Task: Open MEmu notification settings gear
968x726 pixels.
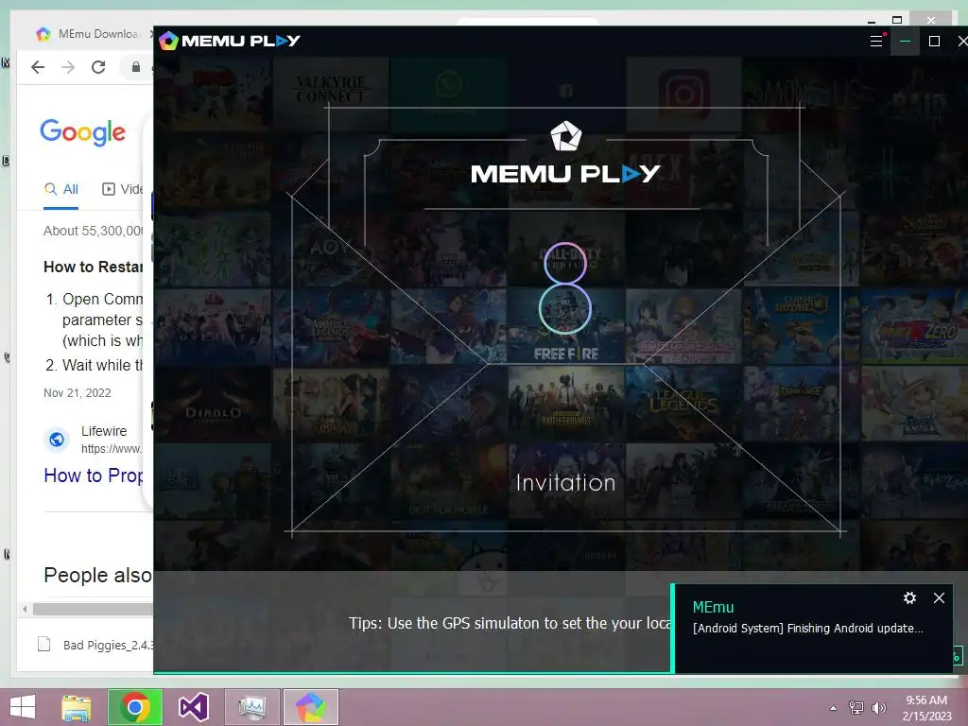Action: coord(909,597)
